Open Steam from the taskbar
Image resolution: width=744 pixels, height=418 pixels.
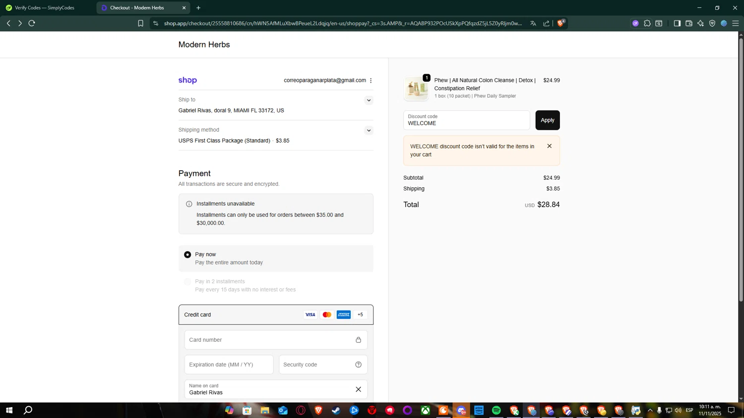click(336, 410)
